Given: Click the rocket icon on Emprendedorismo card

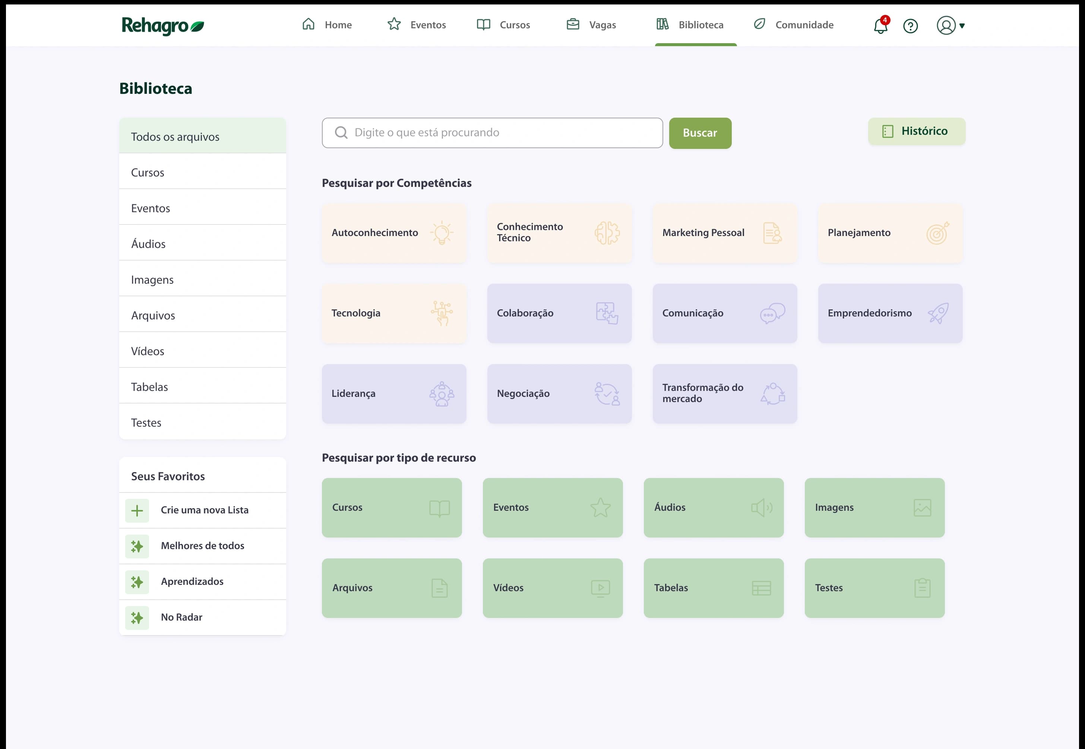Looking at the screenshot, I should click(x=938, y=313).
